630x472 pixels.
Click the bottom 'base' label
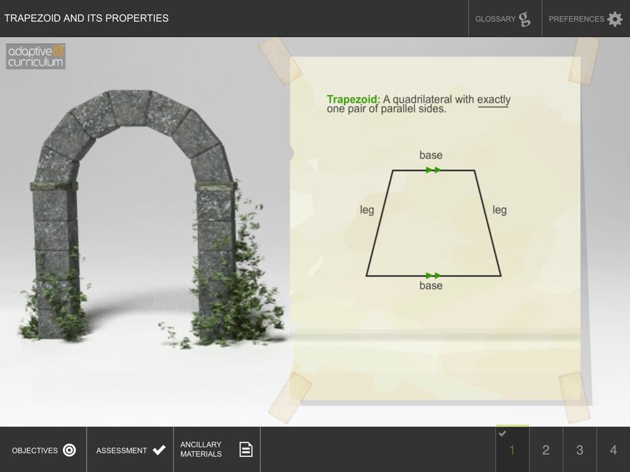click(431, 285)
